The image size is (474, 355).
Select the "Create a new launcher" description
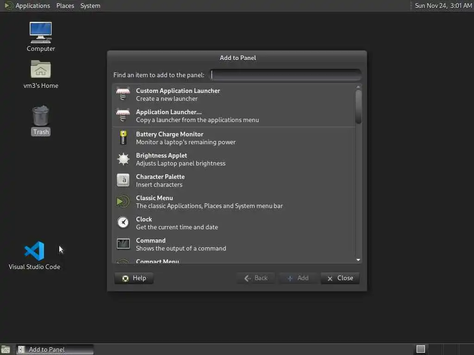[x=167, y=99]
